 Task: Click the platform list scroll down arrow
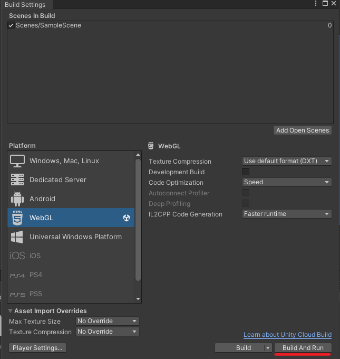[x=138, y=299]
